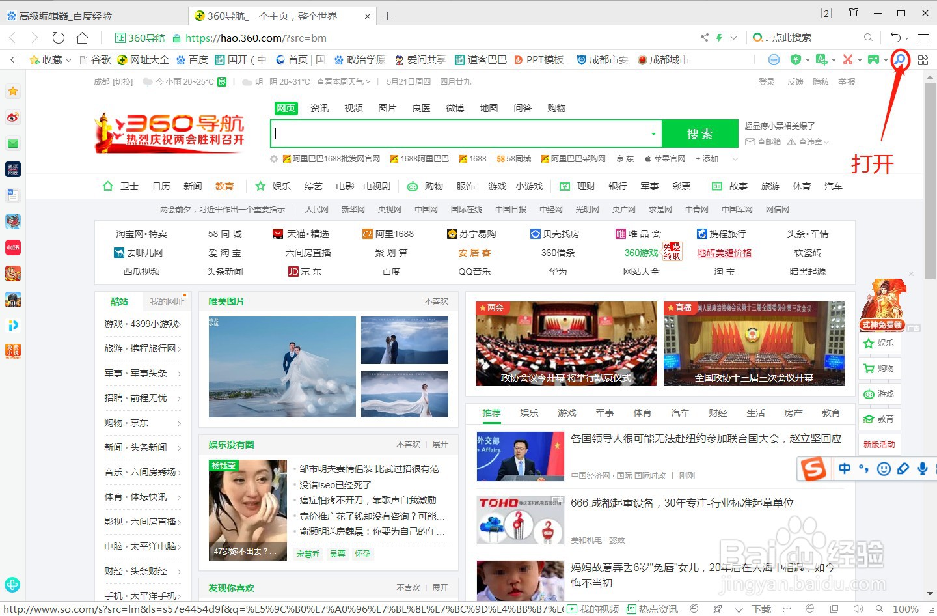Select the 视频 search category tab
The width and height of the screenshot is (937, 616).
pyautogui.click(x=353, y=108)
